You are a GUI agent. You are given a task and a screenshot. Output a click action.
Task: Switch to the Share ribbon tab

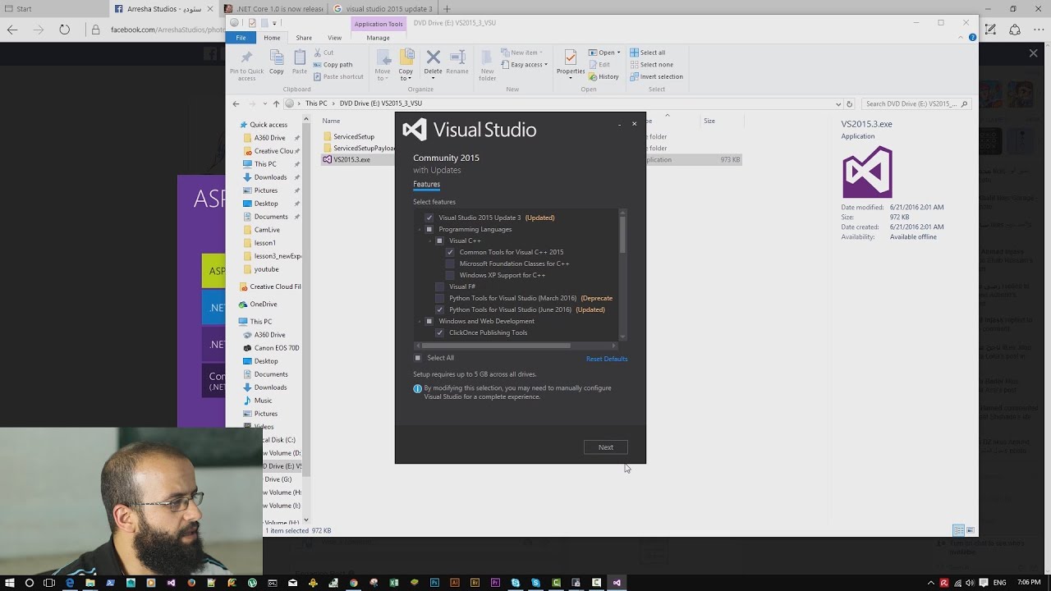(x=304, y=38)
